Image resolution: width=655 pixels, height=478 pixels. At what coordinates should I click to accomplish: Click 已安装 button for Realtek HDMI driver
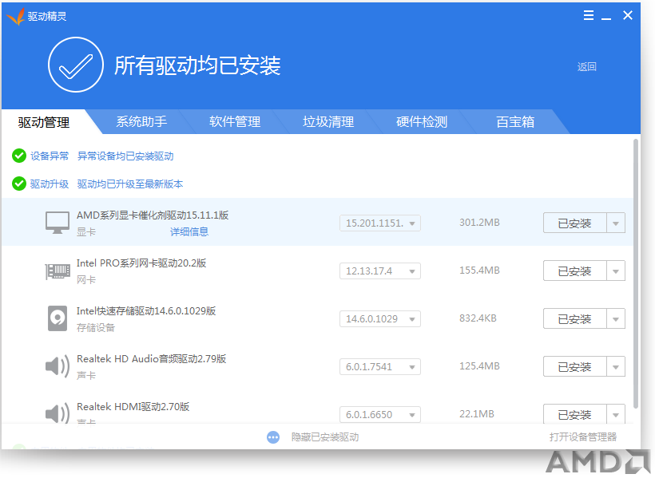point(575,414)
